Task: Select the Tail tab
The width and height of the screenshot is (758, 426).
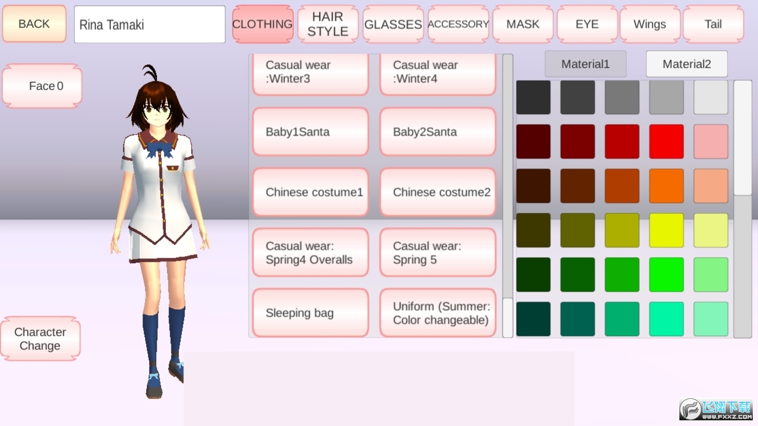Action: [712, 24]
